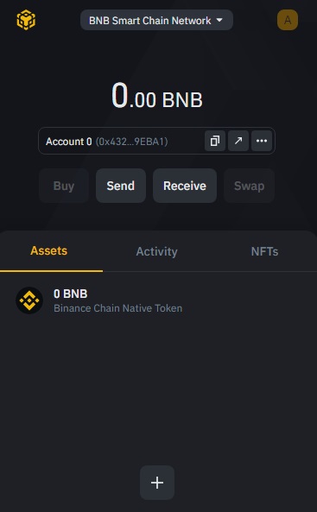Click the Swap button
Viewport: 317px width, 512px height.
249,186
